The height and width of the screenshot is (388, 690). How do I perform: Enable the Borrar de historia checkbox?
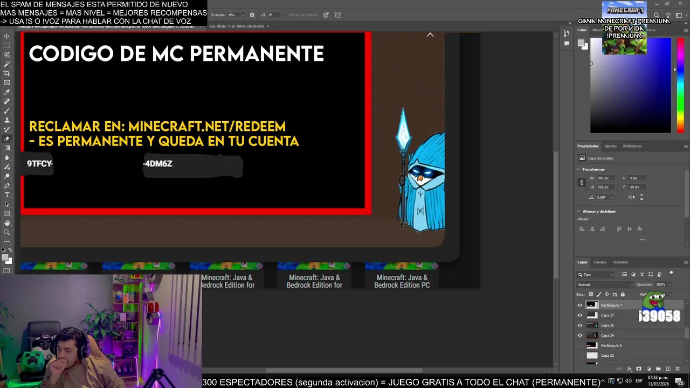pyautogui.click(x=286, y=15)
